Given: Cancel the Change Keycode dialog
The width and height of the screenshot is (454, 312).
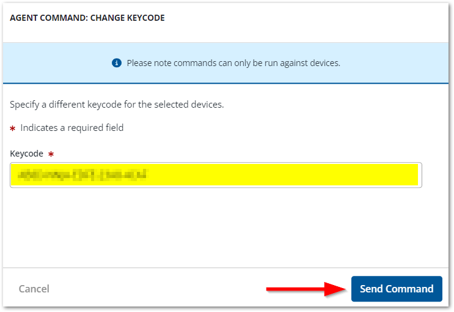Looking at the screenshot, I should [34, 289].
